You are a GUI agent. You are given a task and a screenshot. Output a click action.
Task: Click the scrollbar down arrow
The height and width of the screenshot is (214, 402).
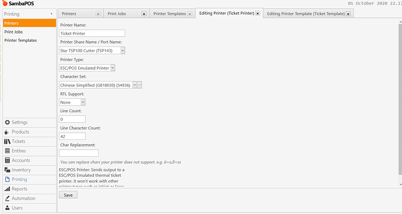(400, 184)
